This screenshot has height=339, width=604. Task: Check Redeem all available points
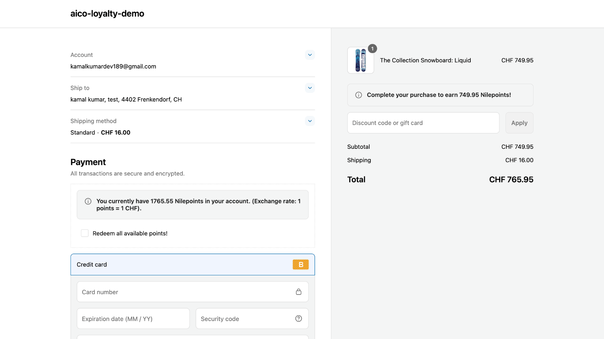coord(85,233)
